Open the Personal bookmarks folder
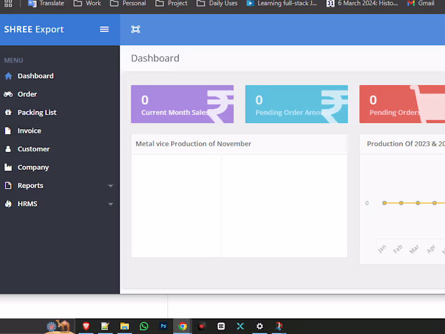This screenshot has width=445, height=334. pyautogui.click(x=128, y=3)
